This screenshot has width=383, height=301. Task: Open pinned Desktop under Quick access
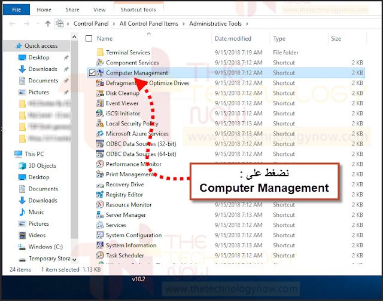tap(39, 57)
